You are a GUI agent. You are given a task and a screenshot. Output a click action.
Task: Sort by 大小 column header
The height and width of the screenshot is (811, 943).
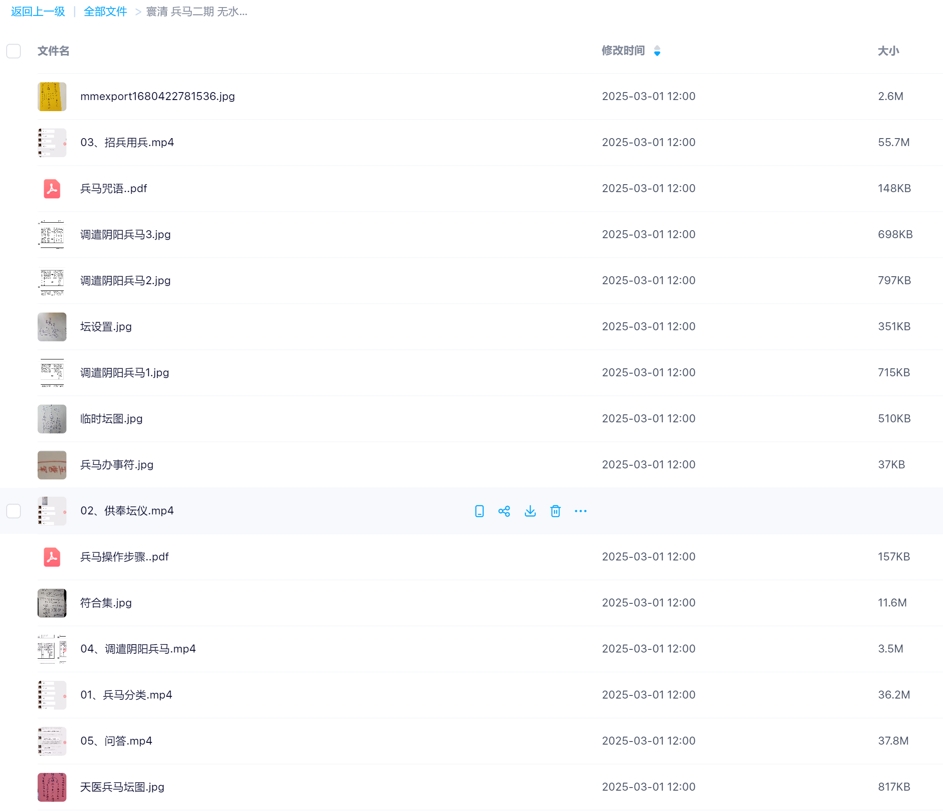point(889,51)
